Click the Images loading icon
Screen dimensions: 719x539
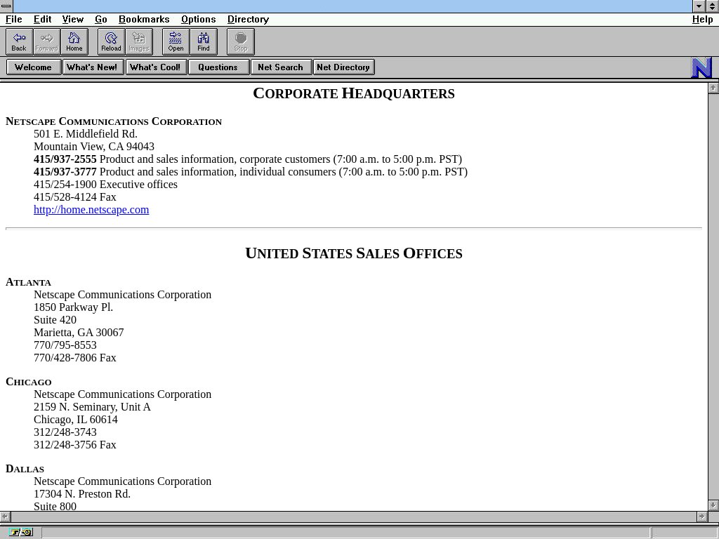tap(138, 41)
